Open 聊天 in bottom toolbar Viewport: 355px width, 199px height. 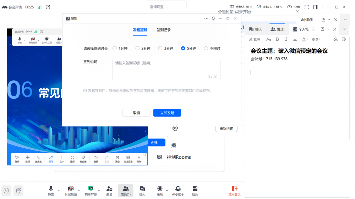tap(142, 191)
